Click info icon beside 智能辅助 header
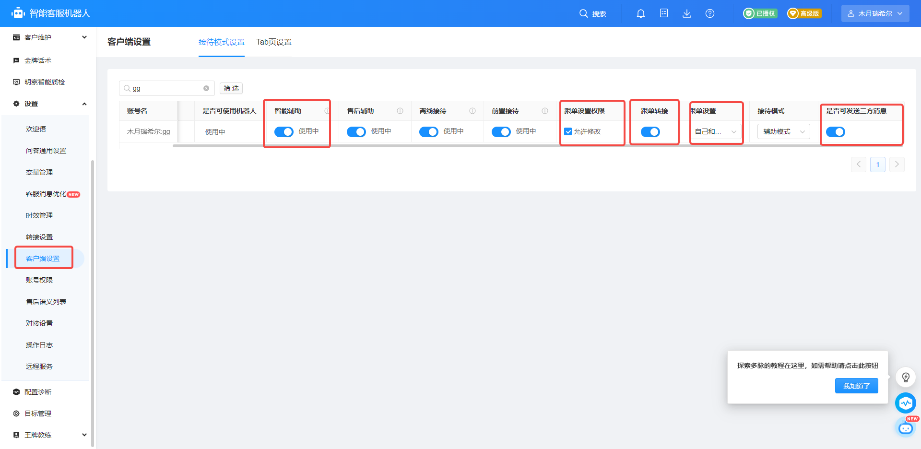921x449 pixels. pos(327,111)
